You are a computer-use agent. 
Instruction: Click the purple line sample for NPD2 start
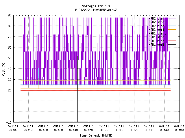(x=172, y=18)
